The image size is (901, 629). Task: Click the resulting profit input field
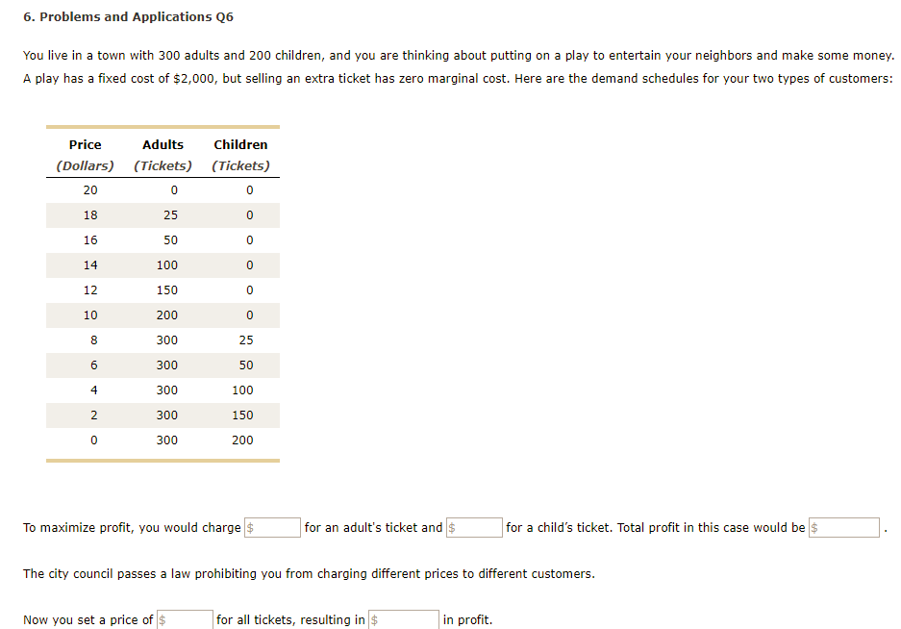pos(403,618)
